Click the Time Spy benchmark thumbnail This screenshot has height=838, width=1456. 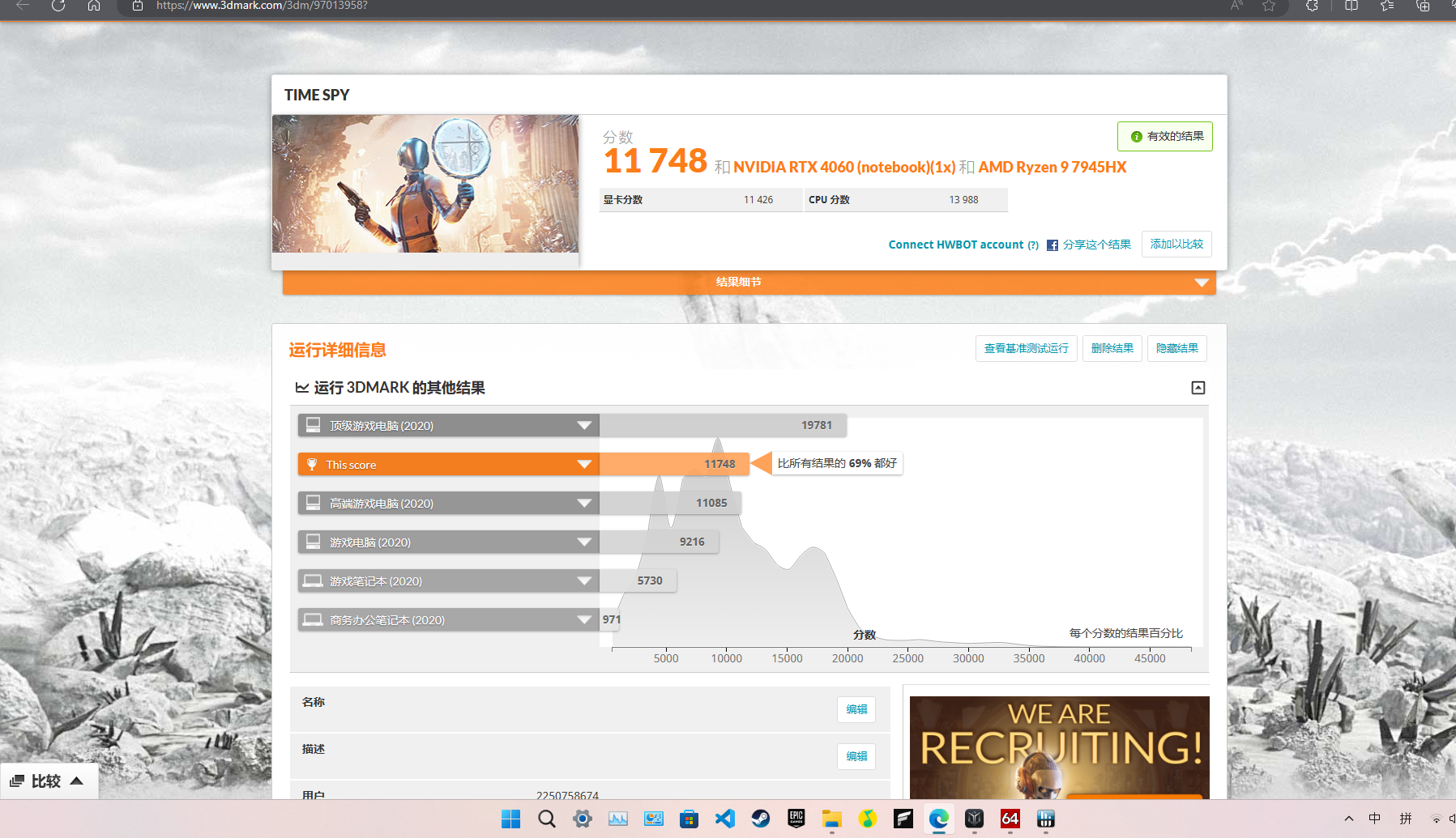click(x=425, y=184)
